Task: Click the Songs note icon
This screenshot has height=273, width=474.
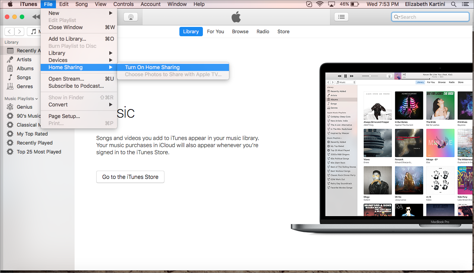Action: (x=10, y=77)
